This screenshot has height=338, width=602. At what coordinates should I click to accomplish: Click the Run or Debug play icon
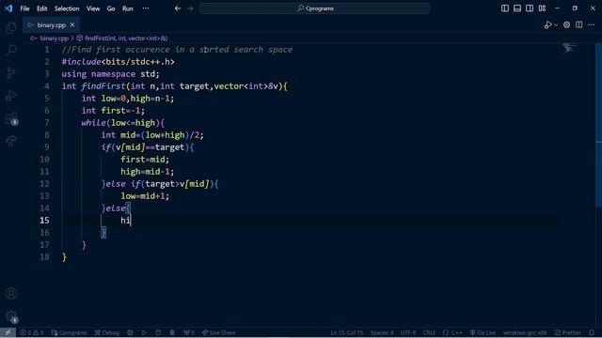(547, 25)
